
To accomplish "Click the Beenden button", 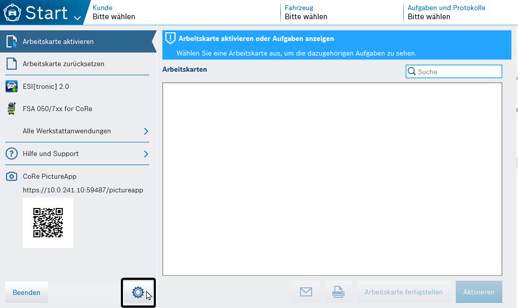I will pyautogui.click(x=26, y=292).
